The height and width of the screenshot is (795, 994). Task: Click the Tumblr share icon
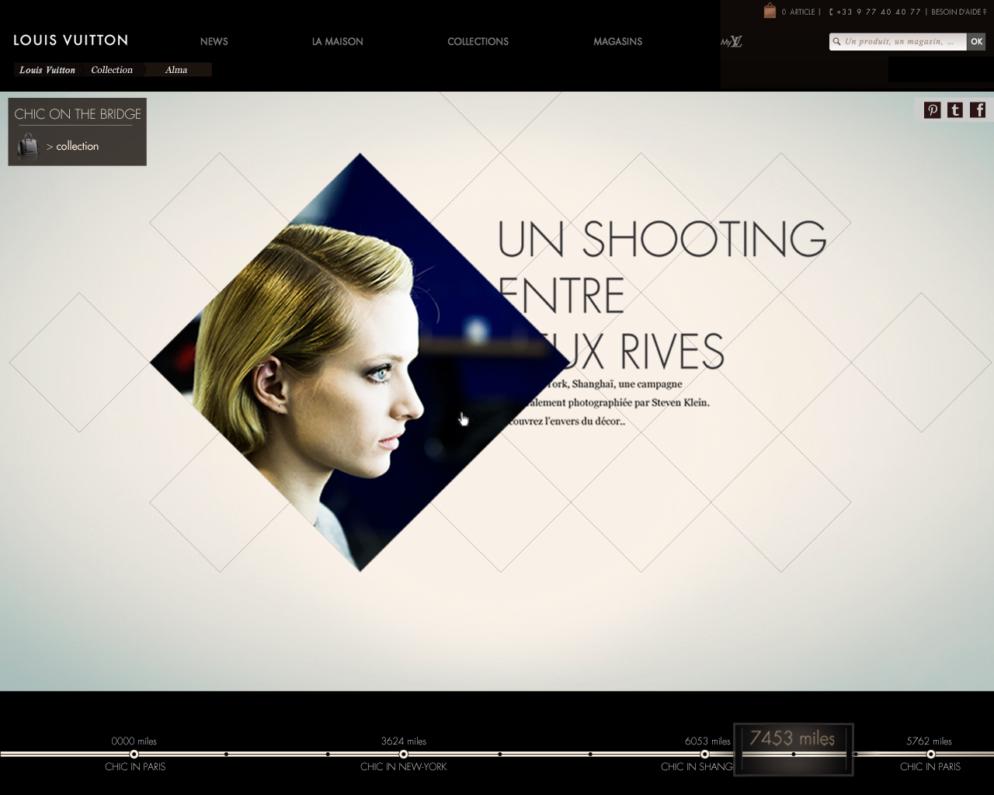tap(955, 110)
